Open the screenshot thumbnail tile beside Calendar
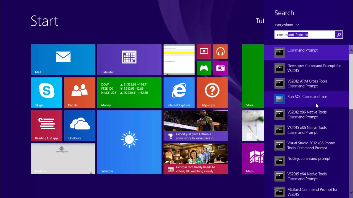The width and height of the screenshot is (353, 198). click(x=179, y=60)
